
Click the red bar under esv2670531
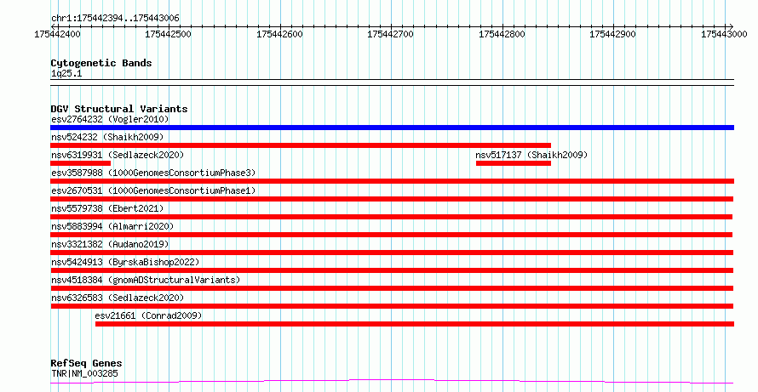392,199
